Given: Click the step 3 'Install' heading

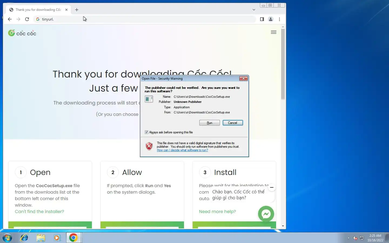Looking at the screenshot, I should coord(225,172).
